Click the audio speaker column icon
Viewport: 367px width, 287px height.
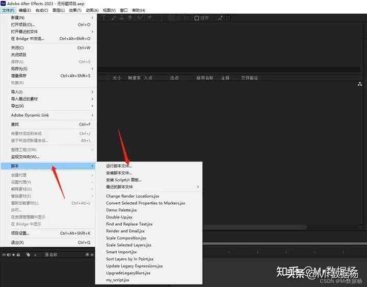[x=9, y=255]
